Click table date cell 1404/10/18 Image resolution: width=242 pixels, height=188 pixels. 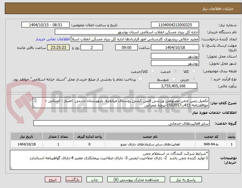(x=27, y=144)
